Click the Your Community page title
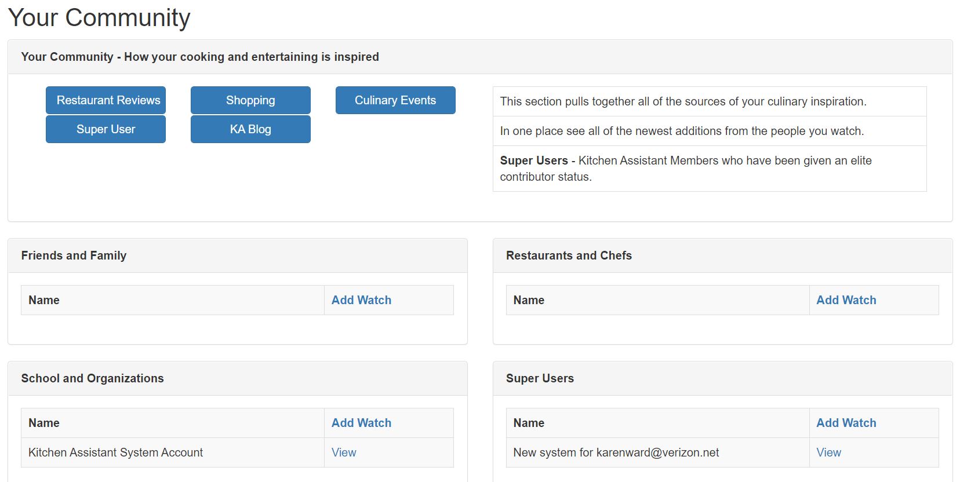 point(99,17)
